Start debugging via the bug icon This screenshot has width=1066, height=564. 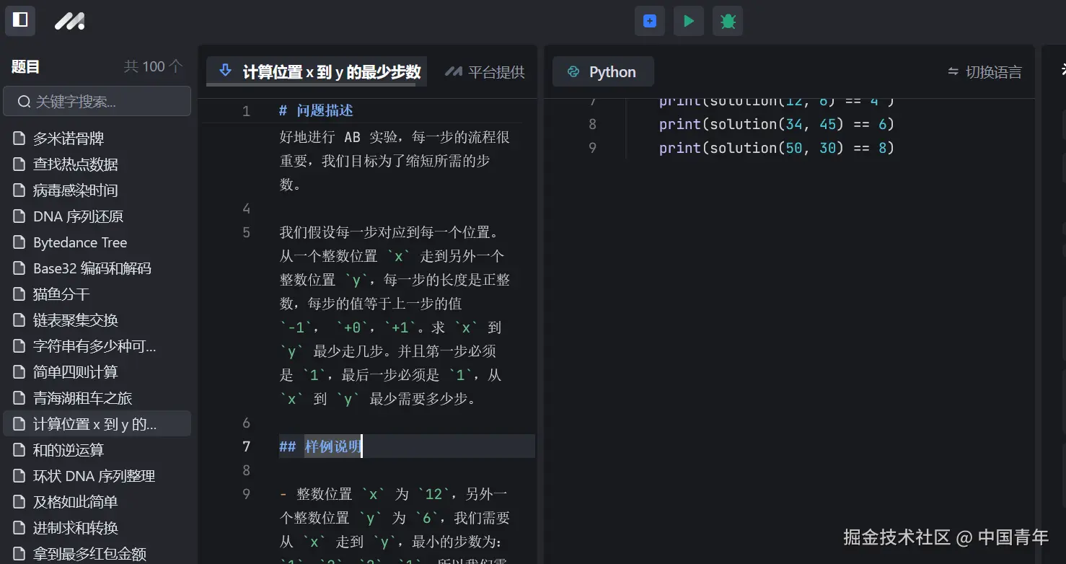coord(727,21)
